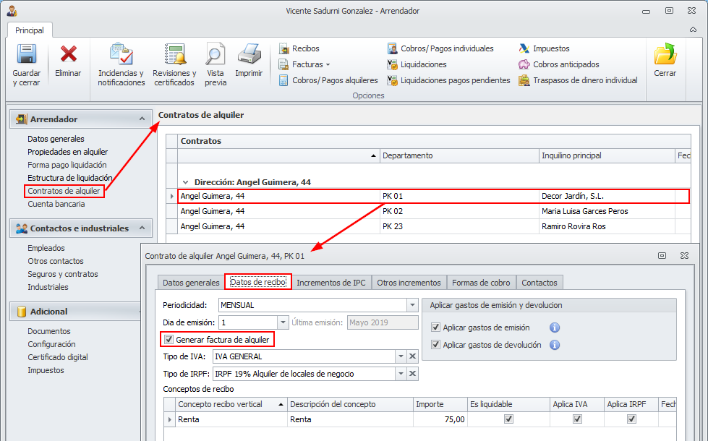Open Propiedades en alquiler
Image resolution: width=708 pixels, height=441 pixels.
pos(68,152)
